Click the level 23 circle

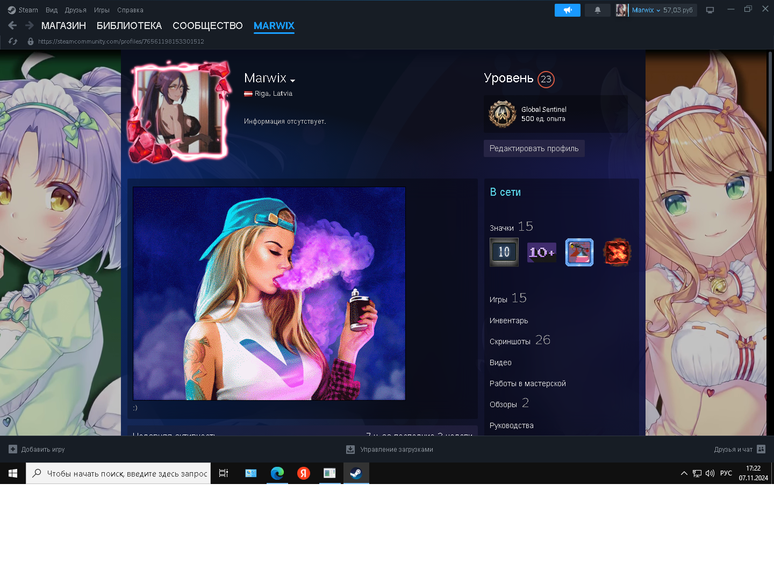point(546,79)
